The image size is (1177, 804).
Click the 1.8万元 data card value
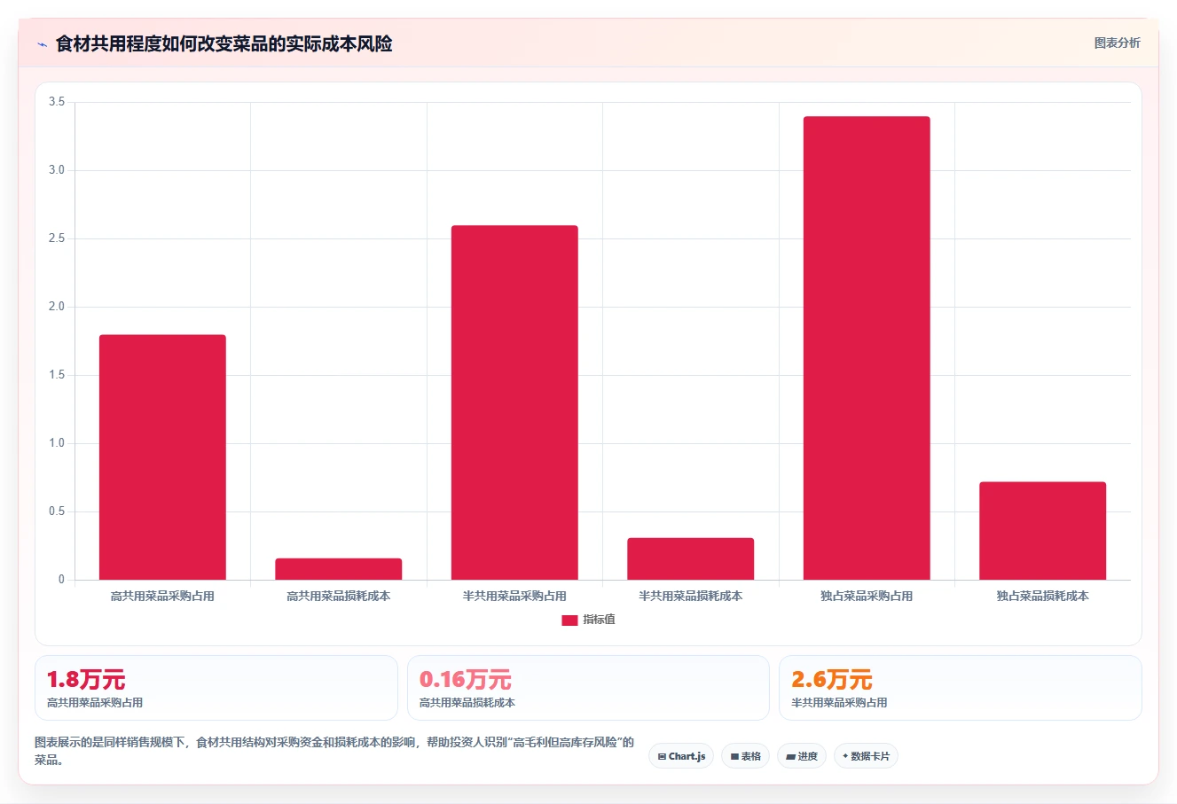click(86, 680)
